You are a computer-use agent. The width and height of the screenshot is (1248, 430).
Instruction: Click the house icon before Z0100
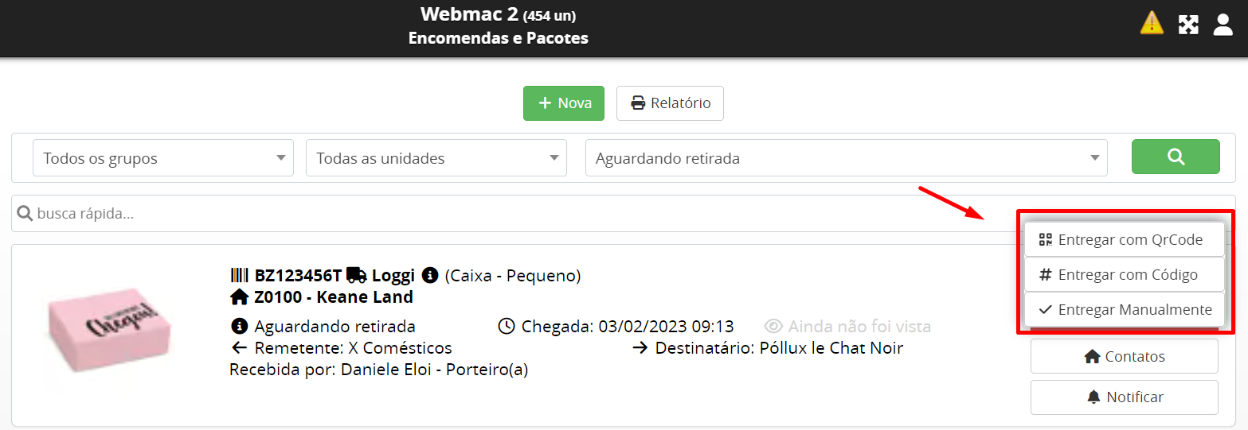point(239,297)
